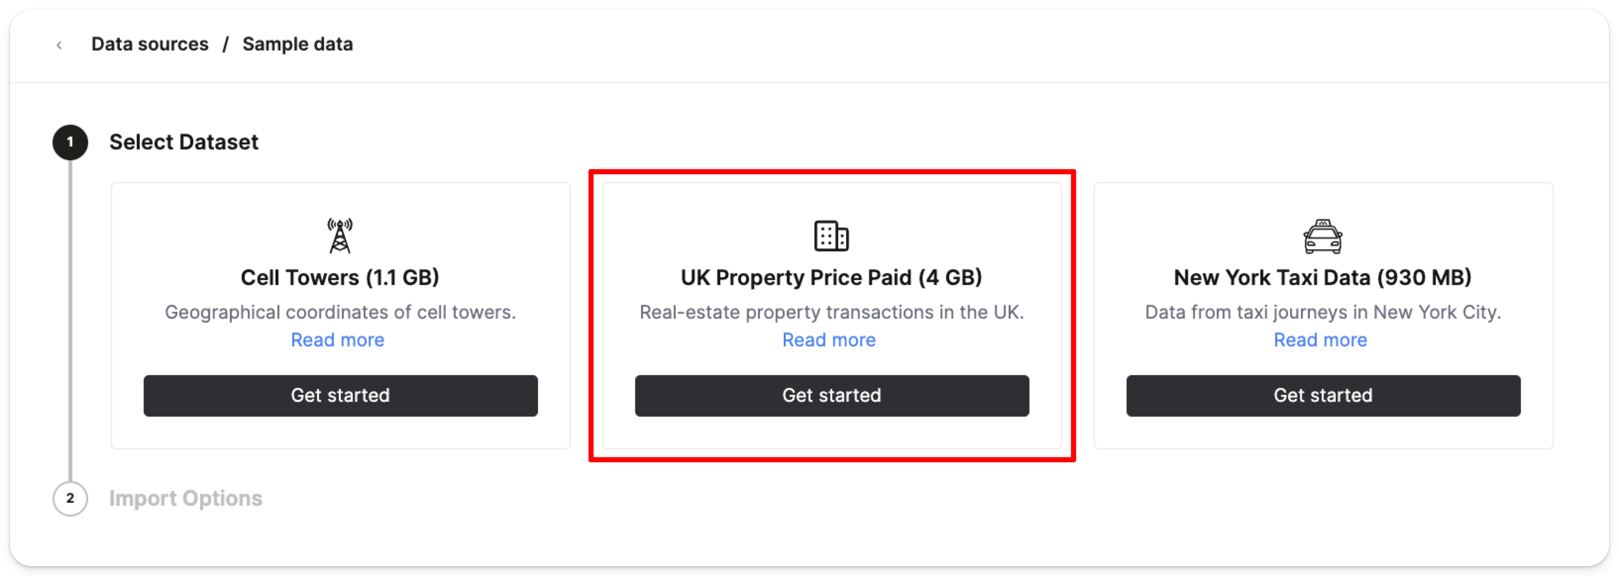Click the Sample data breadcrumb label
The height and width of the screenshot is (576, 1619).
click(298, 44)
